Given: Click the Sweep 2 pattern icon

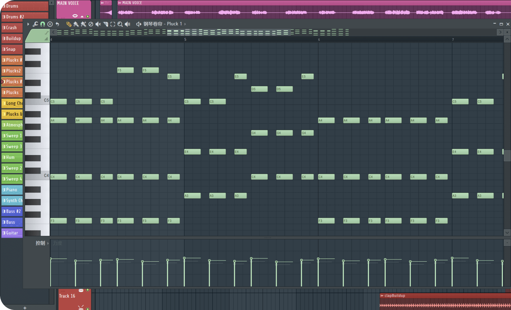Looking at the screenshot, I should [4, 168].
